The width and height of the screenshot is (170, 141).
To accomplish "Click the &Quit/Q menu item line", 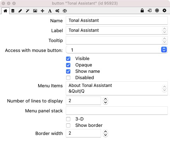I will pos(76,91).
